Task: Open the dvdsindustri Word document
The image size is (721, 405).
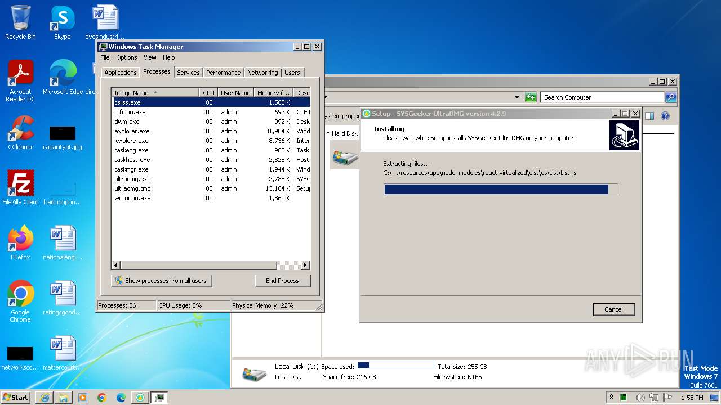Action: [105, 22]
